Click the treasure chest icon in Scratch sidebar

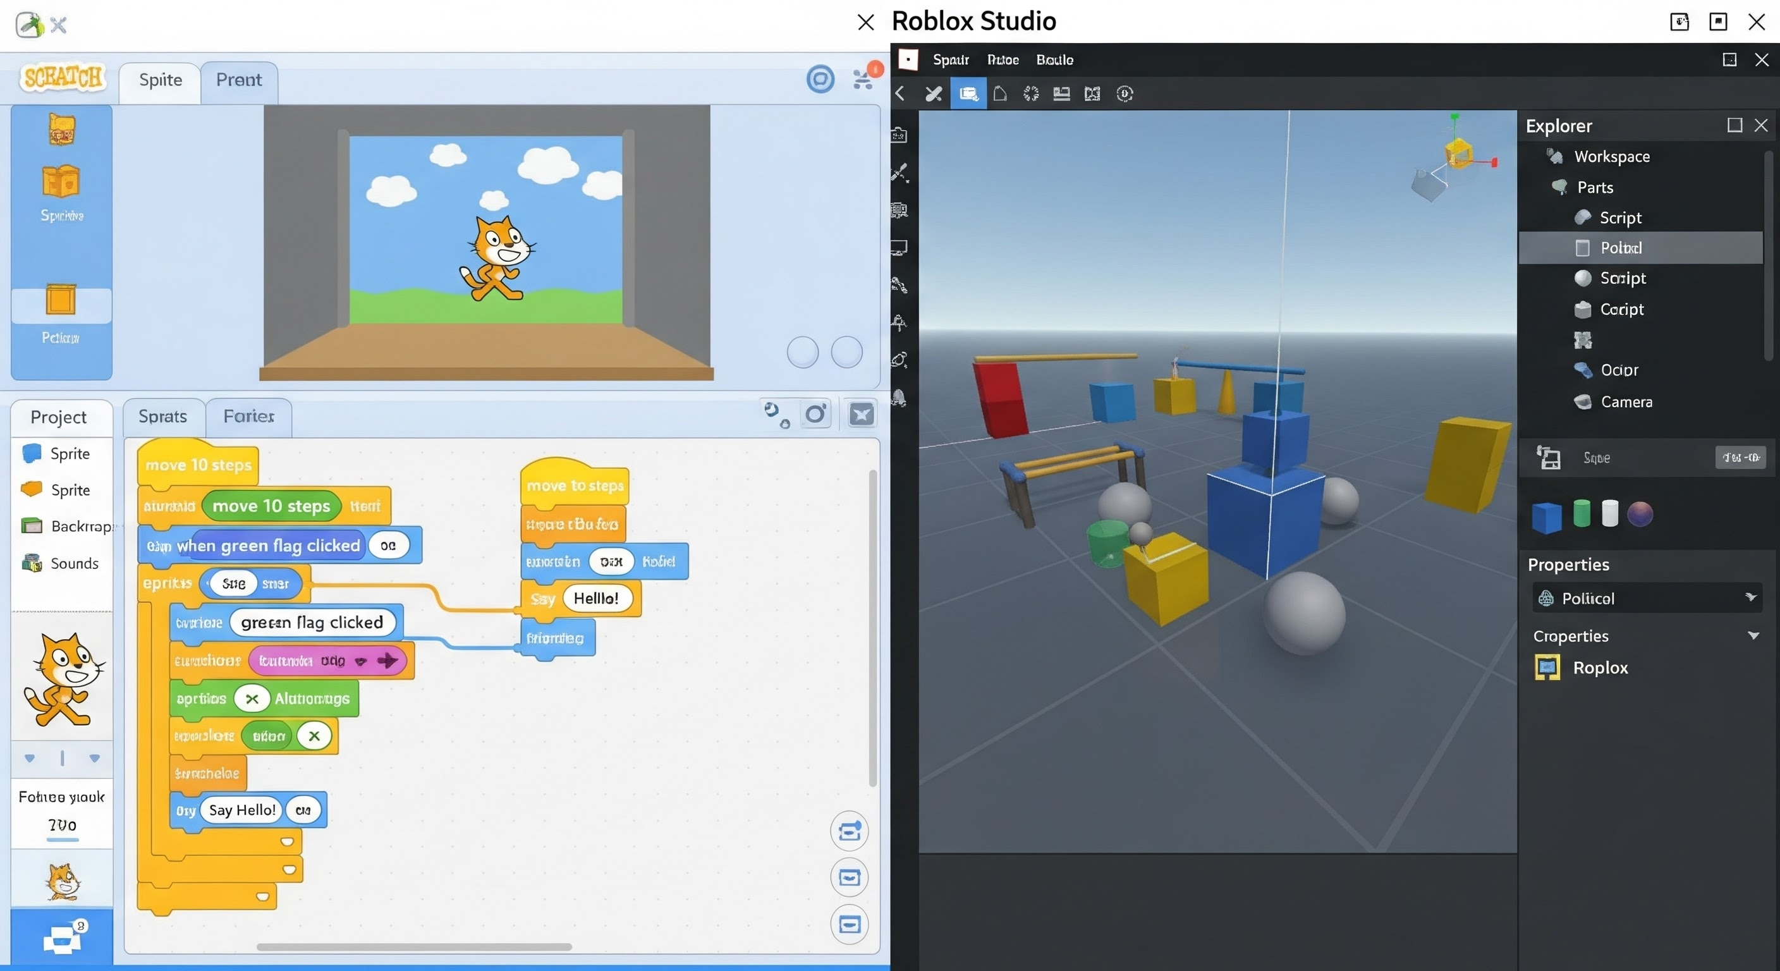point(61,129)
